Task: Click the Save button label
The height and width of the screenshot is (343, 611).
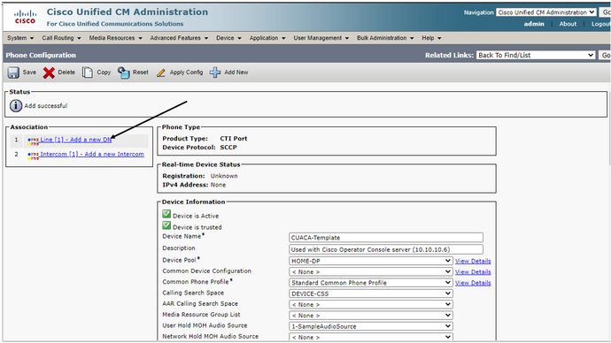Action: click(x=29, y=72)
